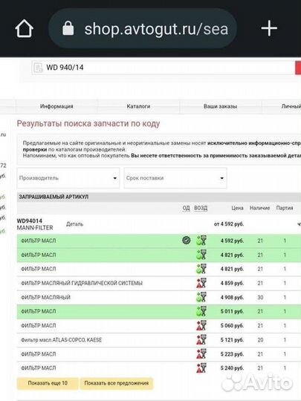This screenshot has height=401, width=301.
Task: Open the Ваши заказы menu tab
Action: tap(221, 106)
